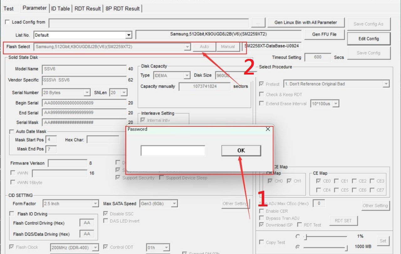The image size is (401, 254).
Task: Click the Flash Control Driving hex field
Action: click(87, 223)
